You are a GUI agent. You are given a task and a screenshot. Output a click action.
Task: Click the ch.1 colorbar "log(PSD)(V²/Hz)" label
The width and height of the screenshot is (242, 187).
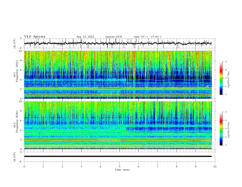click(x=229, y=80)
